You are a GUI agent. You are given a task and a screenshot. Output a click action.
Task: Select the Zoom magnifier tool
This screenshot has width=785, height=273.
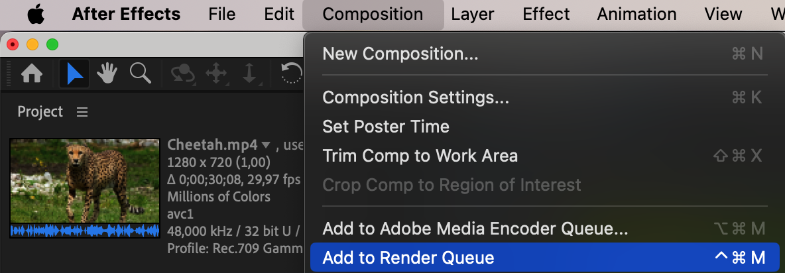pyautogui.click(x=141, y=74)
